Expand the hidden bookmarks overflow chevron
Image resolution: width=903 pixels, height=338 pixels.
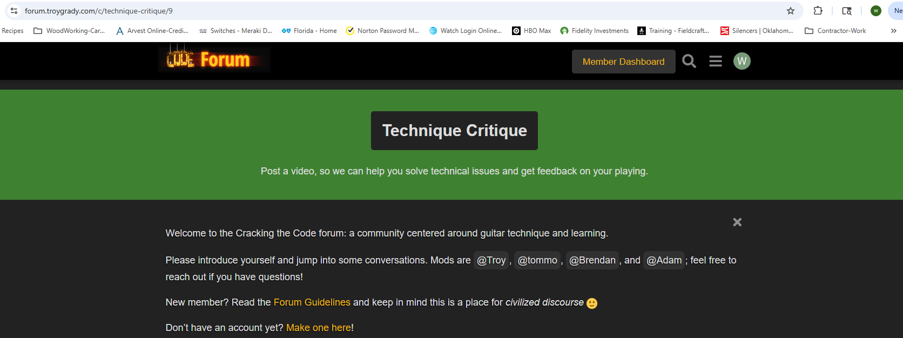click(893, 31)
